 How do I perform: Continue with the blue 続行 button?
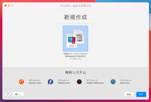point(141,94)
